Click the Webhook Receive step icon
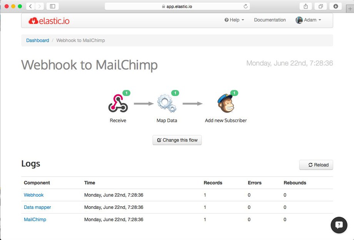Screen dimensions: 354x240 point(118,103)
